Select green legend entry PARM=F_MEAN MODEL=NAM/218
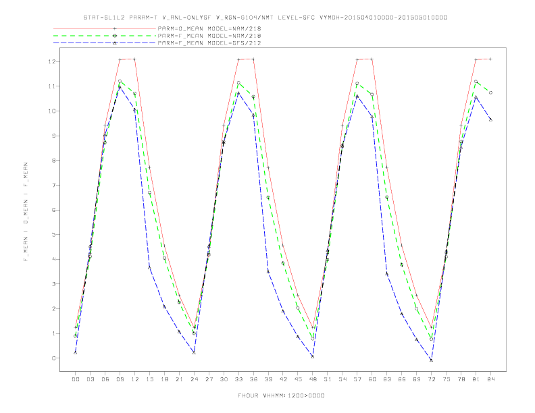 click(x=209, y=36)
